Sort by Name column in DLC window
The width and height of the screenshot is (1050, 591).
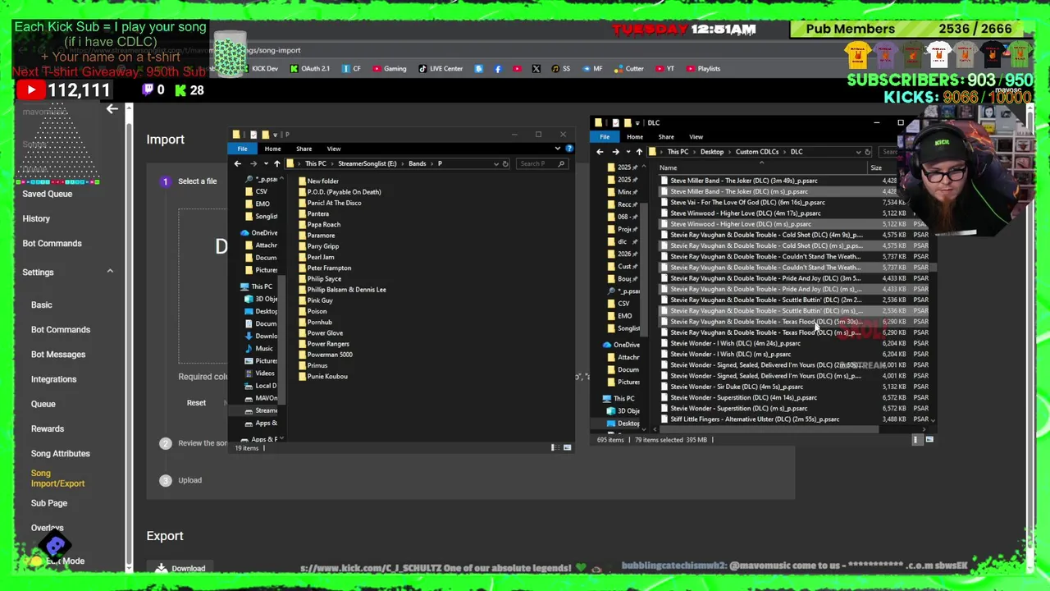(669, 168)
